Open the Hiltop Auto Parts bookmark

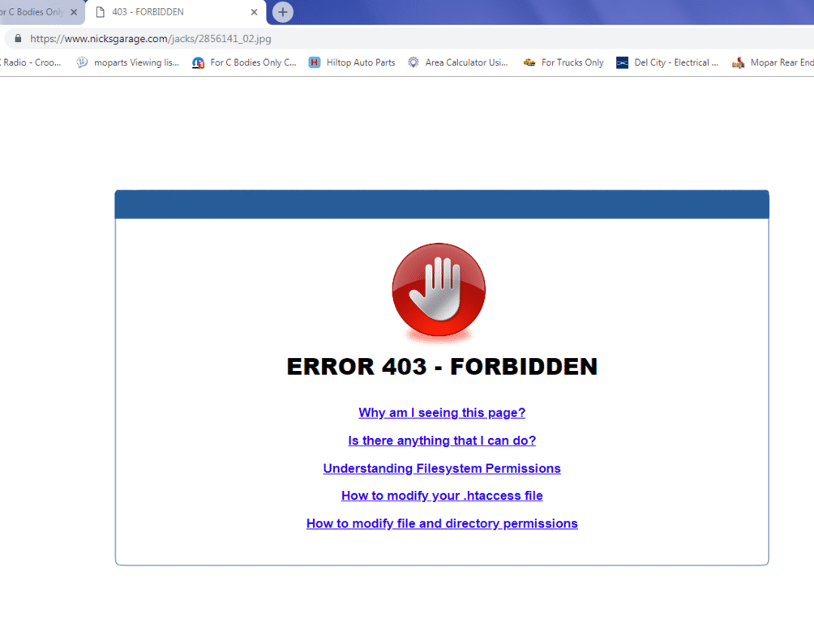pos(352,62)
